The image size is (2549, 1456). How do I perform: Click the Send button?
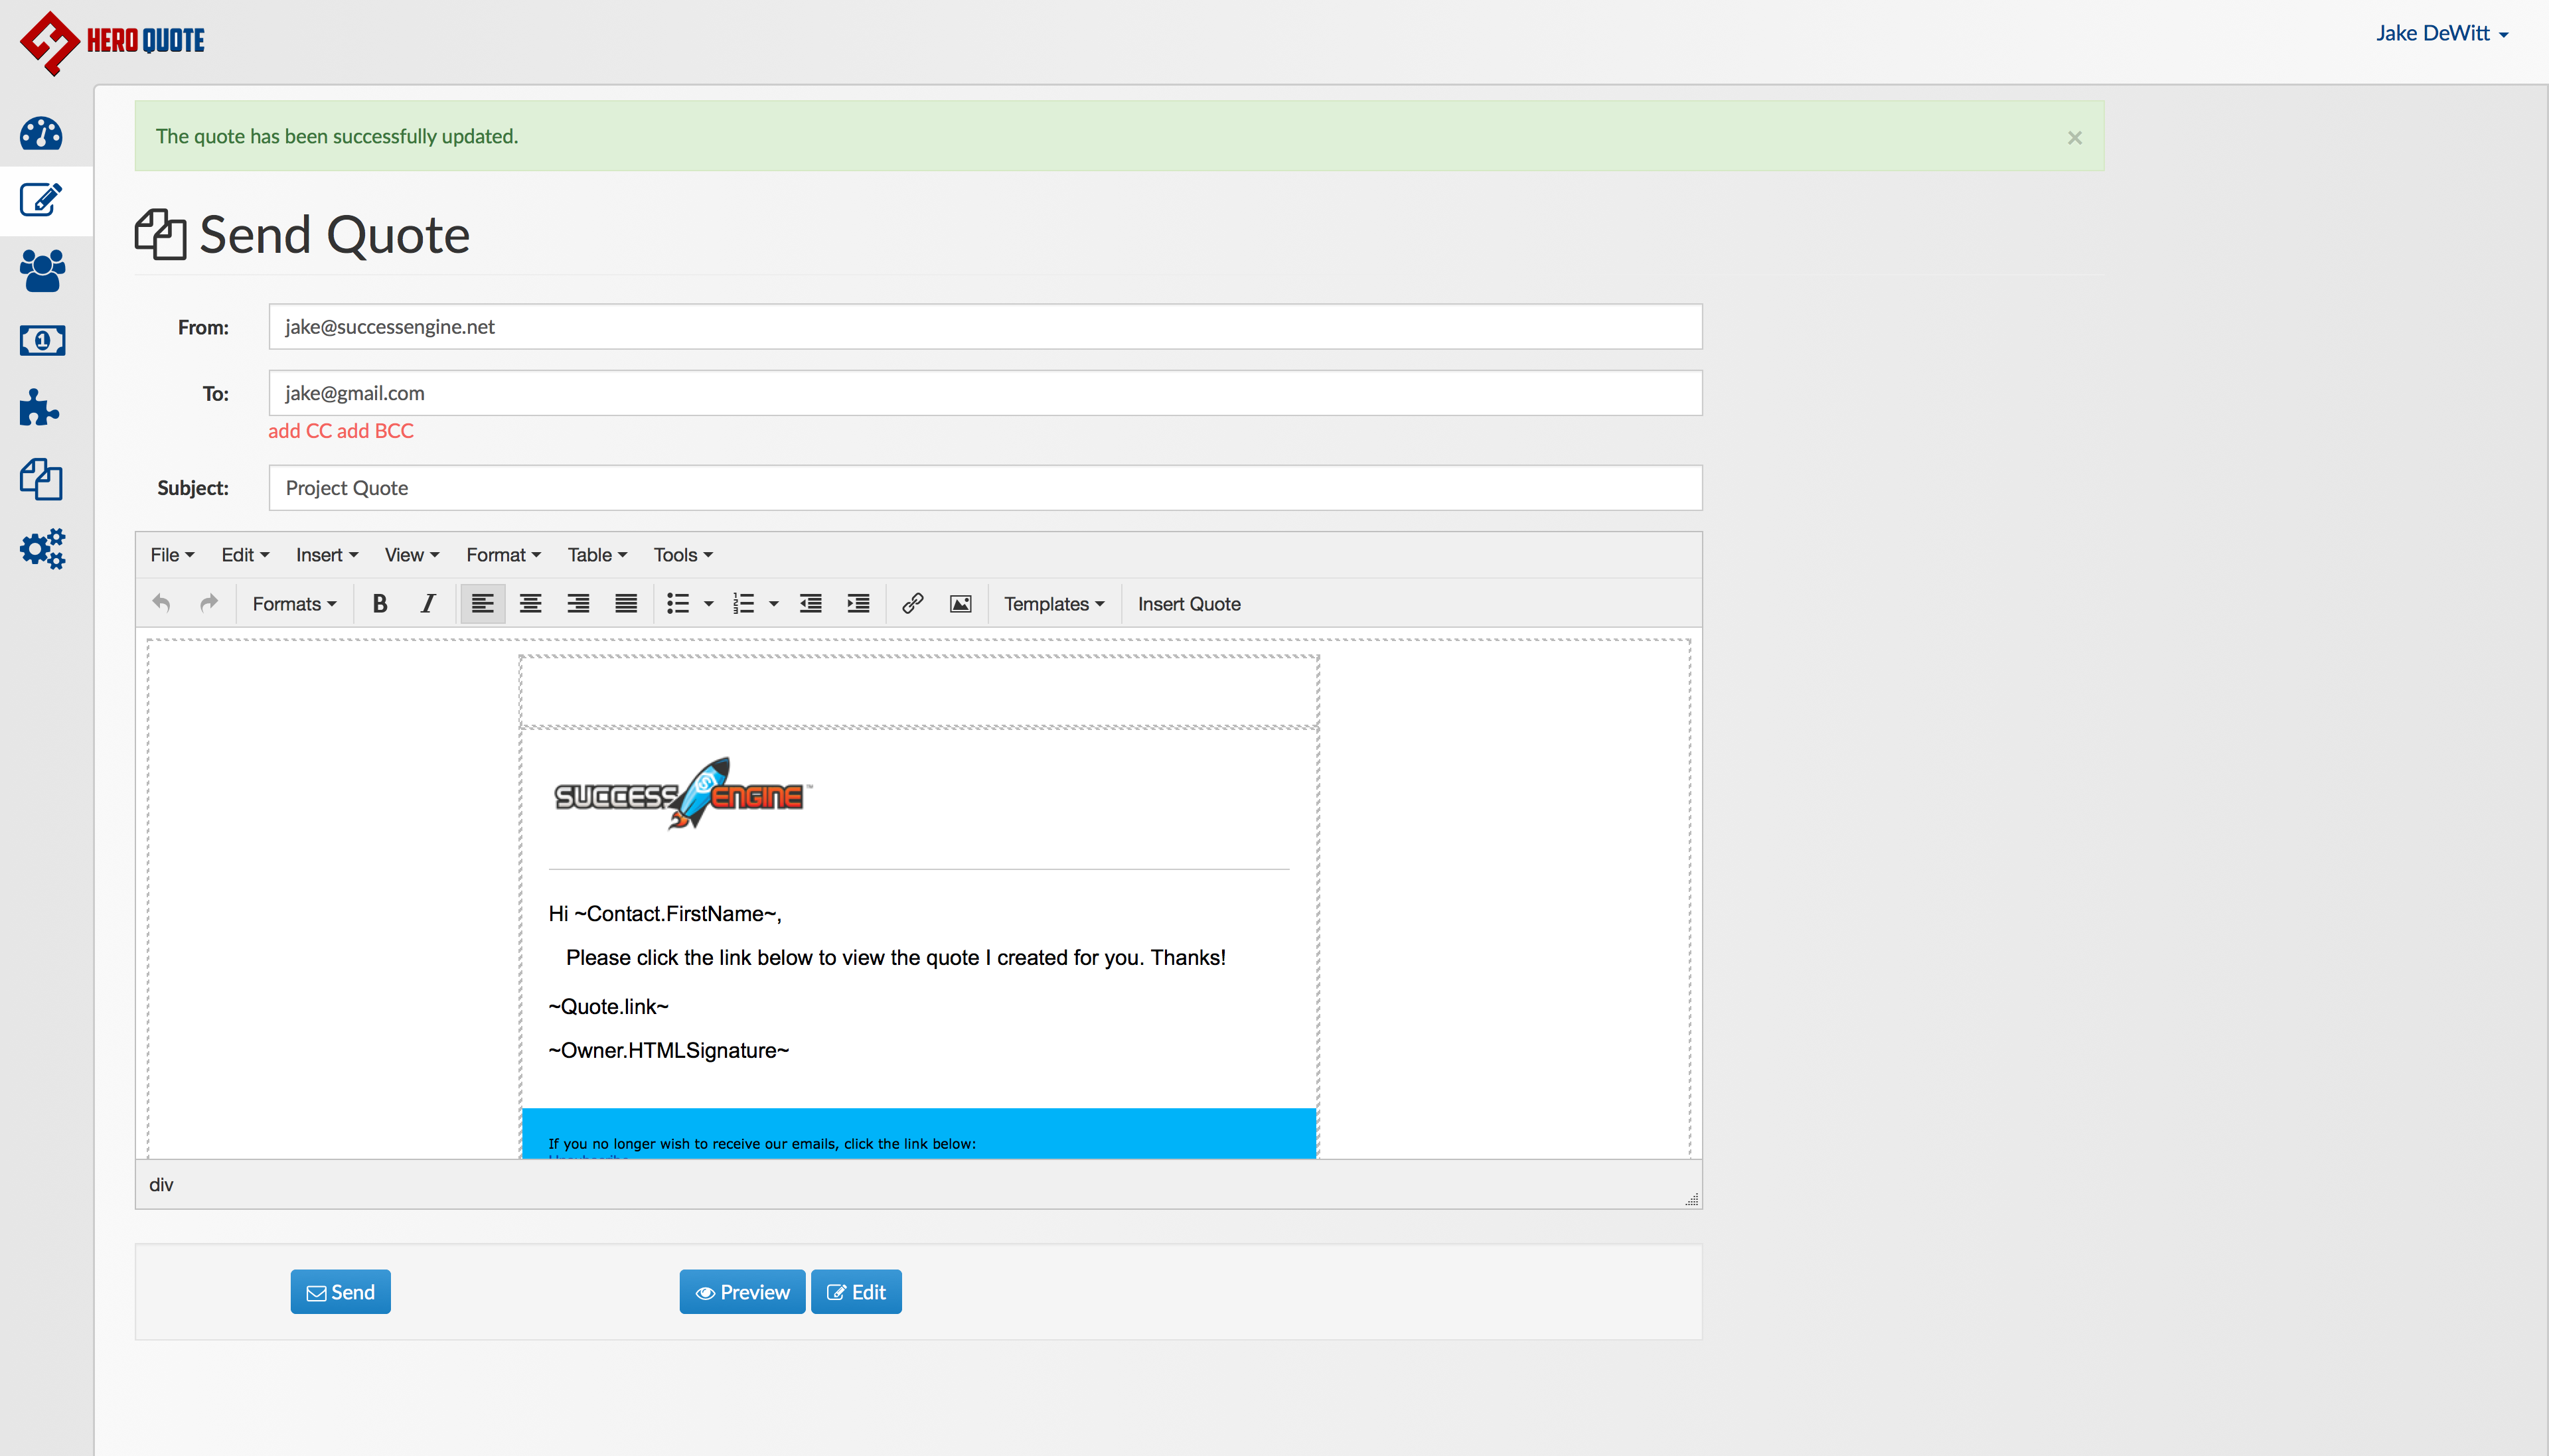point(340,1292)
